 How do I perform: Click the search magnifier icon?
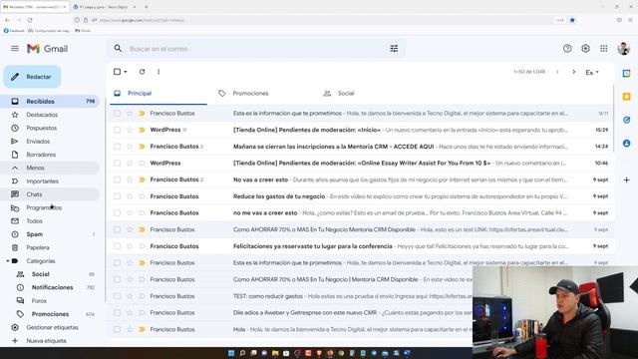click(x=118, y=49)
